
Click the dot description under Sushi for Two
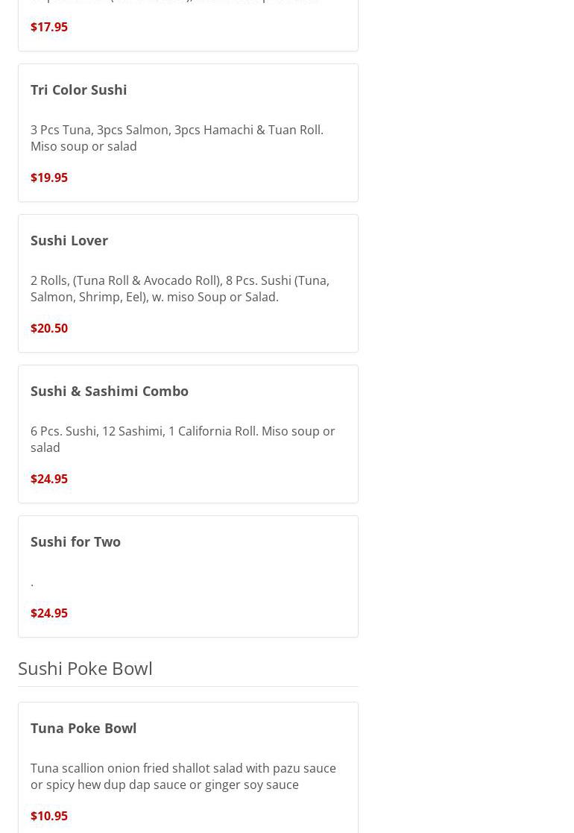coord(32,582)
